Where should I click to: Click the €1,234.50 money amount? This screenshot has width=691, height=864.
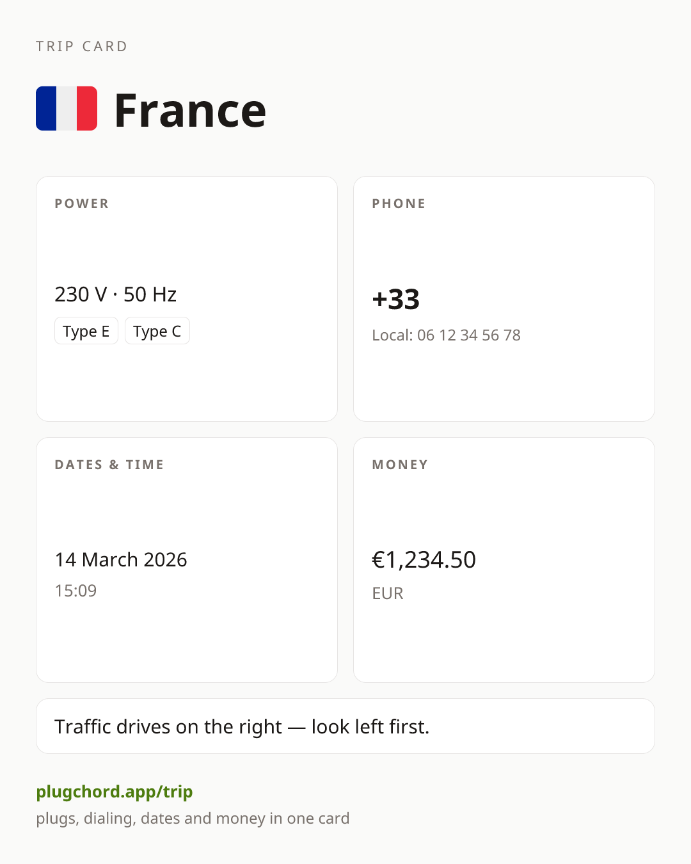pyautogui.click(x=424, y=560)
